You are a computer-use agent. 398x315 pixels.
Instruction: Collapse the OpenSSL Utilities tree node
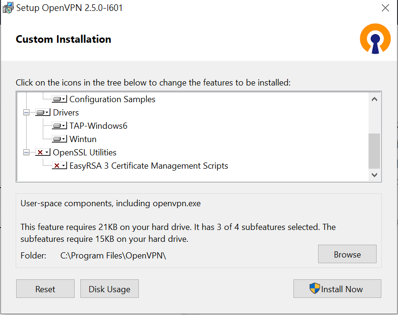tap(26, 153)
